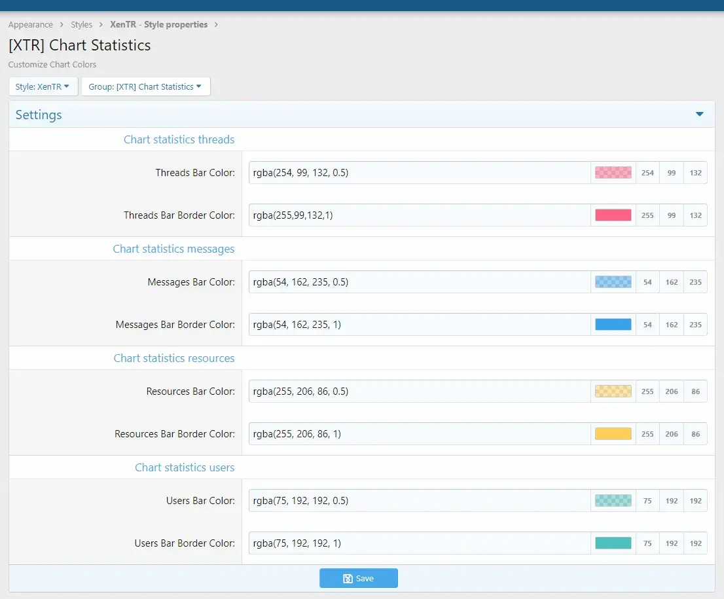Click the Resources Bar Color swatch

613,391
